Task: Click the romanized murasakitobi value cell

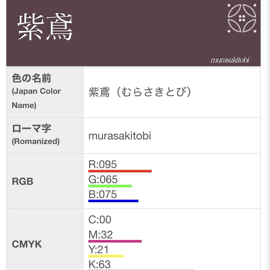Action: click(120, 136)
